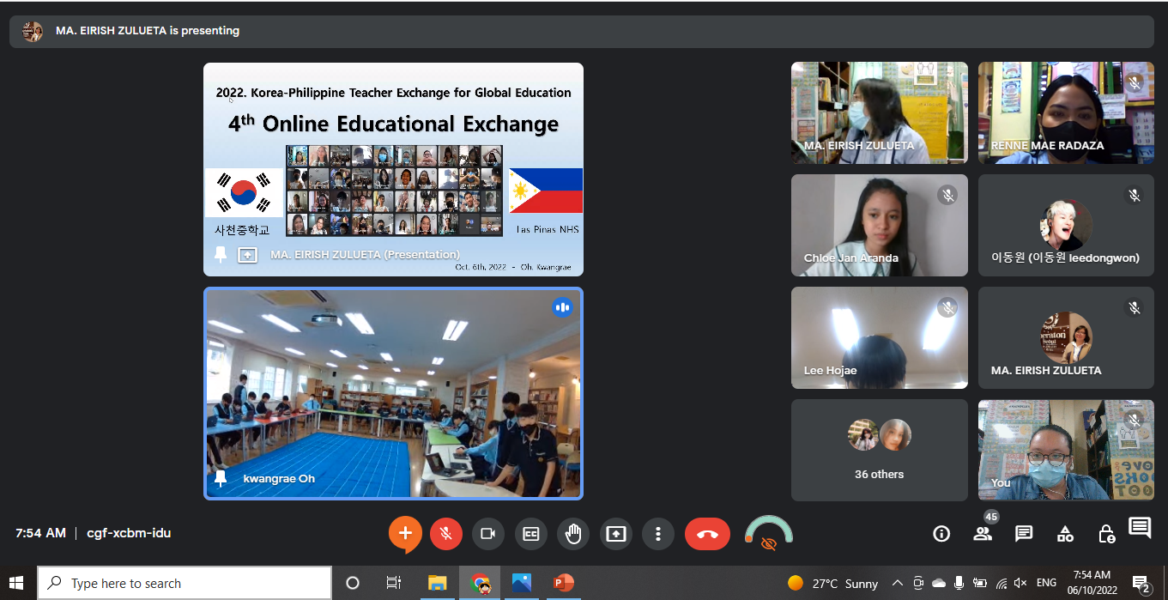Open PowerPoint from the Windows taskbar
This screenshot has height=600, width=1168.
pos(563,584)
